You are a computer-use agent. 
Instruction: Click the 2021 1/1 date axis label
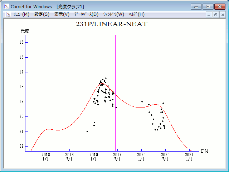(x=189, y=157)
